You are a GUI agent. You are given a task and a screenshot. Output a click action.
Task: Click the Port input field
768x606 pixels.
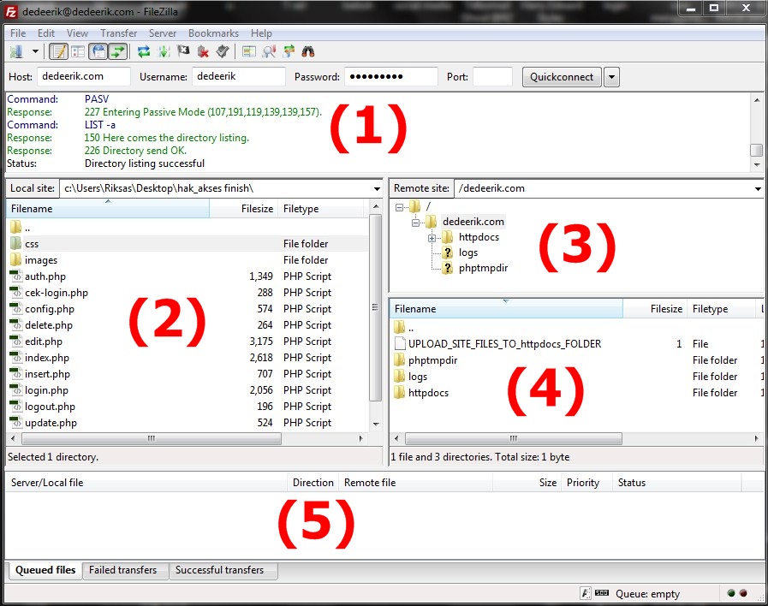[x=492, y=77]
